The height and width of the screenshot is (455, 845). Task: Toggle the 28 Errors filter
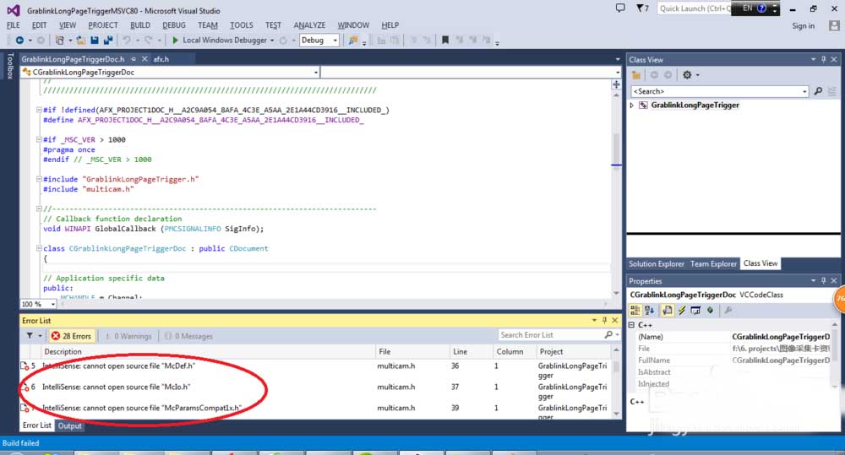pyautogui.click(x=72, y=336)
